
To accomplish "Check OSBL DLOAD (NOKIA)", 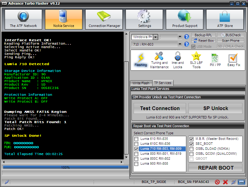I will (x=191, y=149).
